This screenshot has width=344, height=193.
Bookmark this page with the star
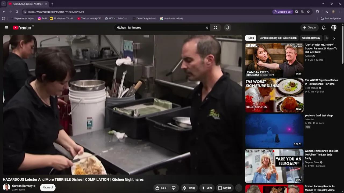(308, 12)
